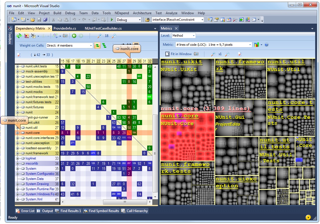Open the Call Hierarchy panel
320x224 pixels.
135,211
